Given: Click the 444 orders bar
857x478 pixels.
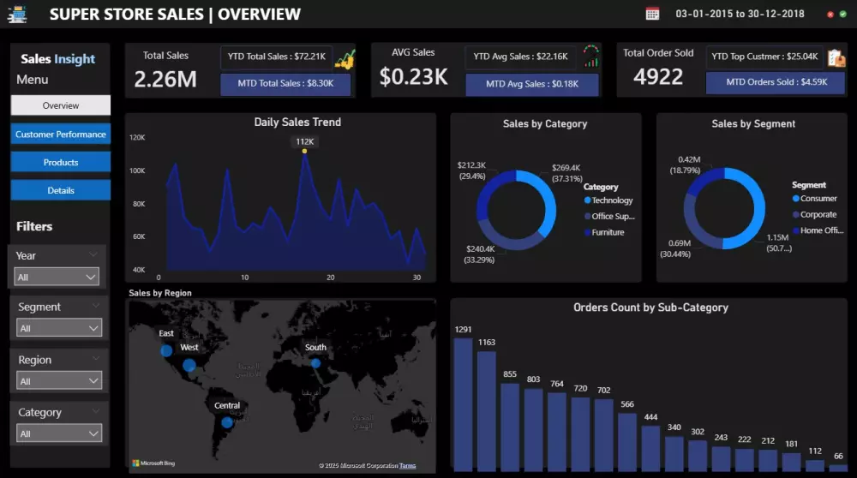Looking at the screenshot, I should pyautogui.click(x=651, y=448).
